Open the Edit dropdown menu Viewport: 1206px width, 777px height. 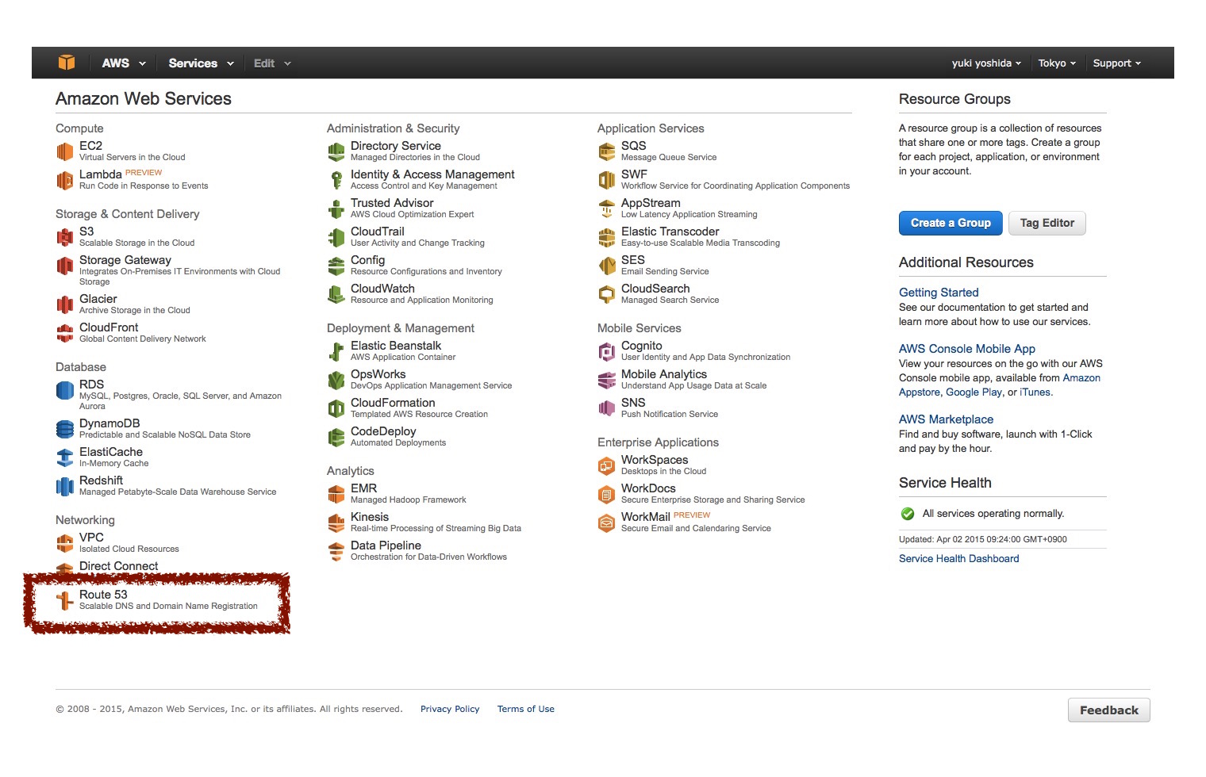point(272,63)
